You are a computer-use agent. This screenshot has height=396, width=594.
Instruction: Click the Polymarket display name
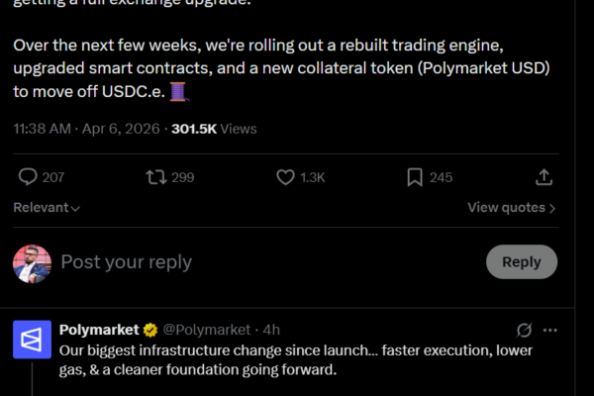[x=99, y=330]
